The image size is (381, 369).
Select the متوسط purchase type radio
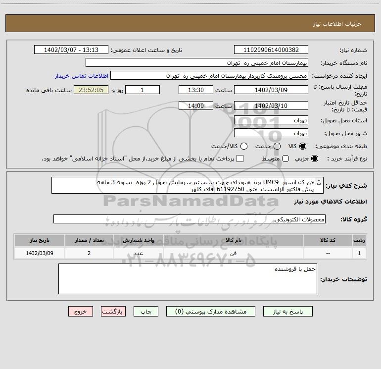pyautogui.click(x=286, y=158)
